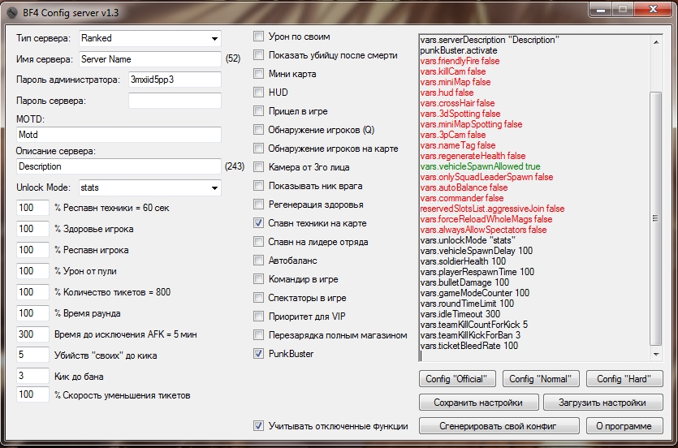Viewport: 678px width, 448px height.
Task: Click Сгенерировать свой конфиг button
Action: coord(499,426)
